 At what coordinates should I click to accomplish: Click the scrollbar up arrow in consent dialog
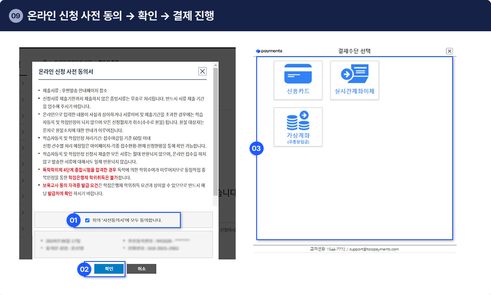(x=215, y=65)
